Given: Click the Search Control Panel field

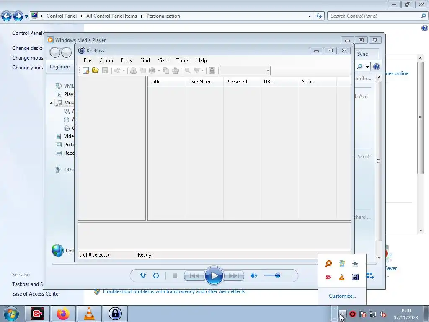Looking at the screenshot, I should 377,16.
